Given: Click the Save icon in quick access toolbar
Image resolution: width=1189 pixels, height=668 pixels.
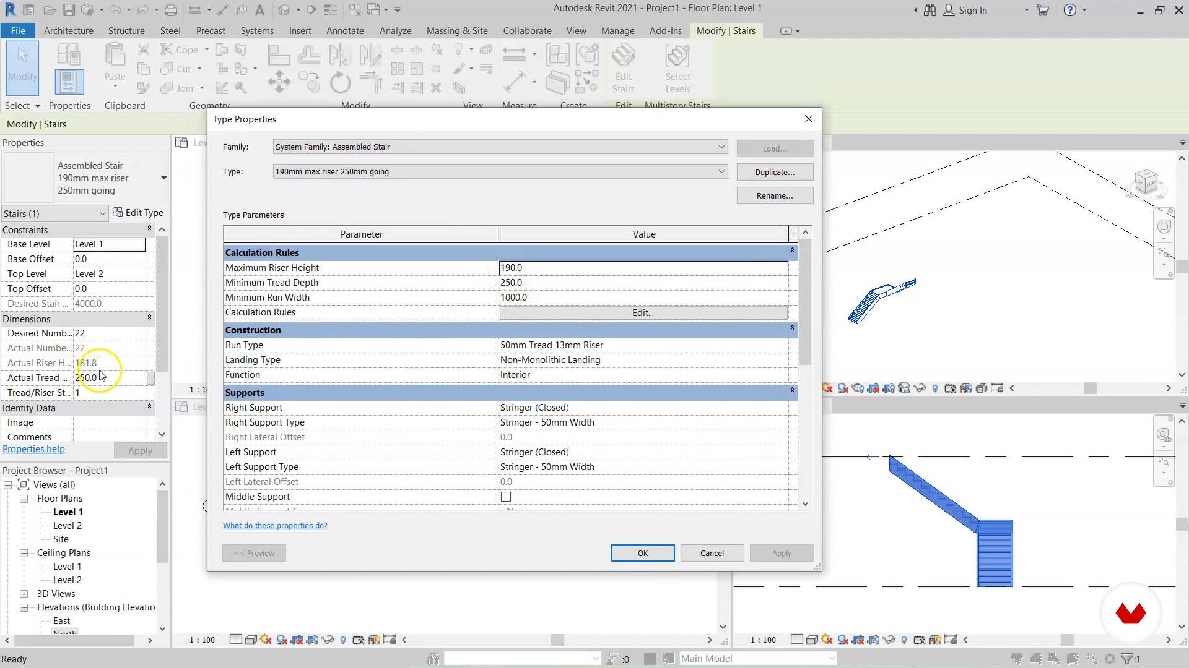Looking at the screenshot, I should (x=69, y=10).
